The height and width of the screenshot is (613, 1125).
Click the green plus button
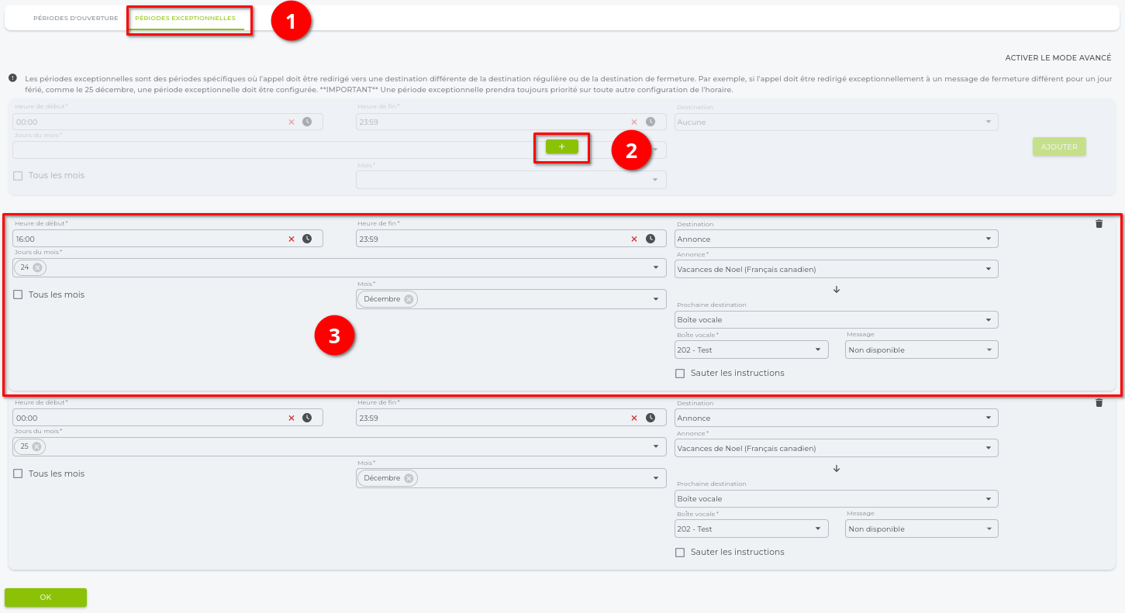pyautogui.click(x=561, y=146)
